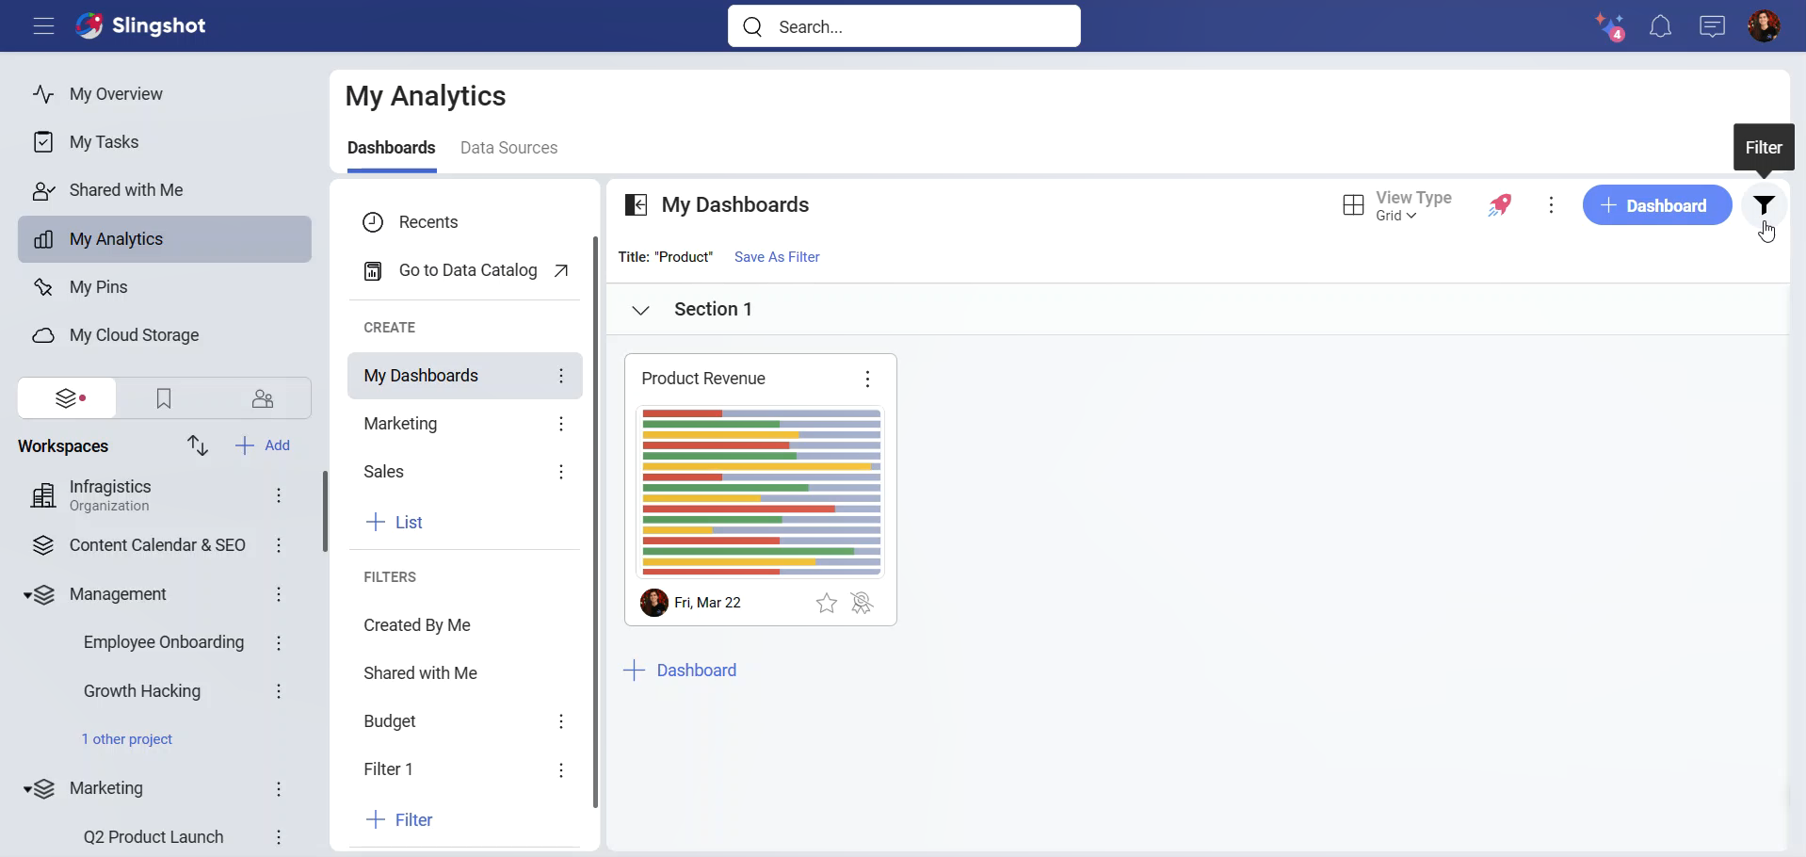Open the AI assistant sparkle icon
1806x857 pixels.
pyautogui.click(x=1609, y=26)
